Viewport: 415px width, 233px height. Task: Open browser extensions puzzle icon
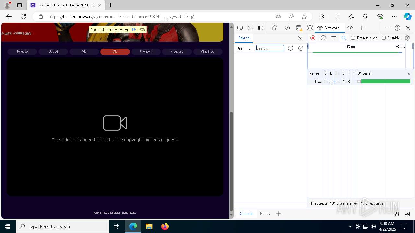coord(321,17)
